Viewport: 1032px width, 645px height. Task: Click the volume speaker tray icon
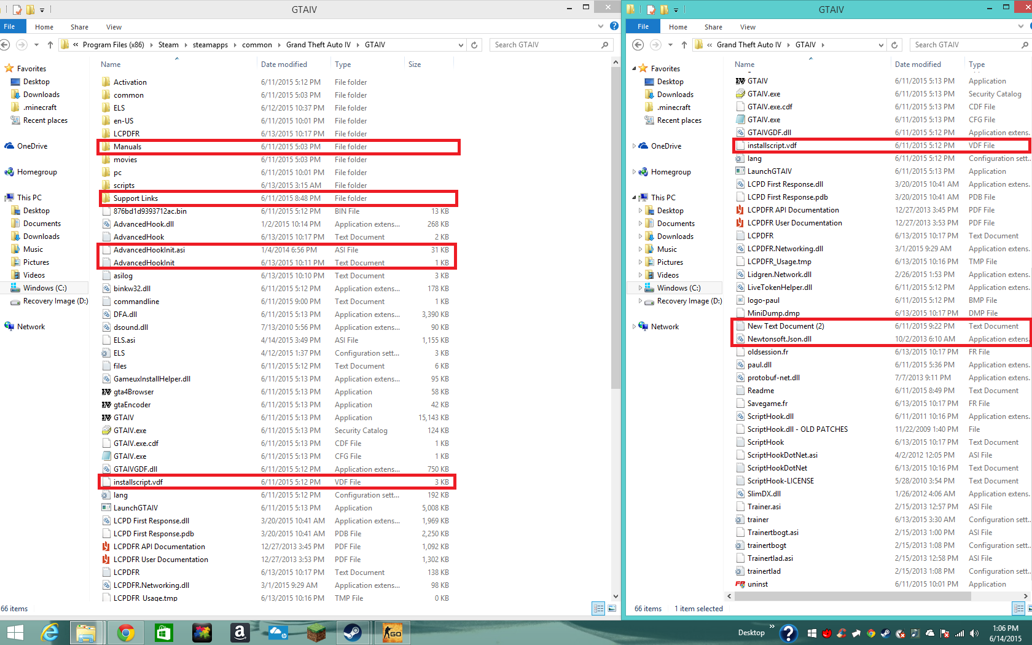[x=974, y=633]
